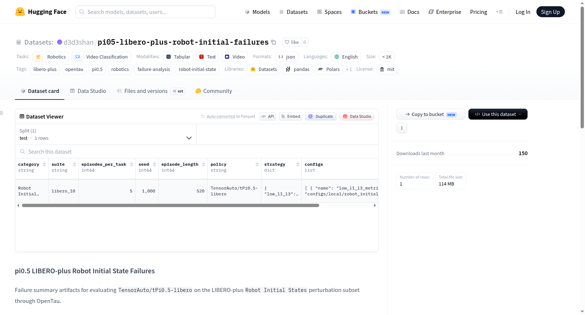Viewport: 585px width, 315px height.
Task: Open the Dataset card tab
Action: point(39,91)
